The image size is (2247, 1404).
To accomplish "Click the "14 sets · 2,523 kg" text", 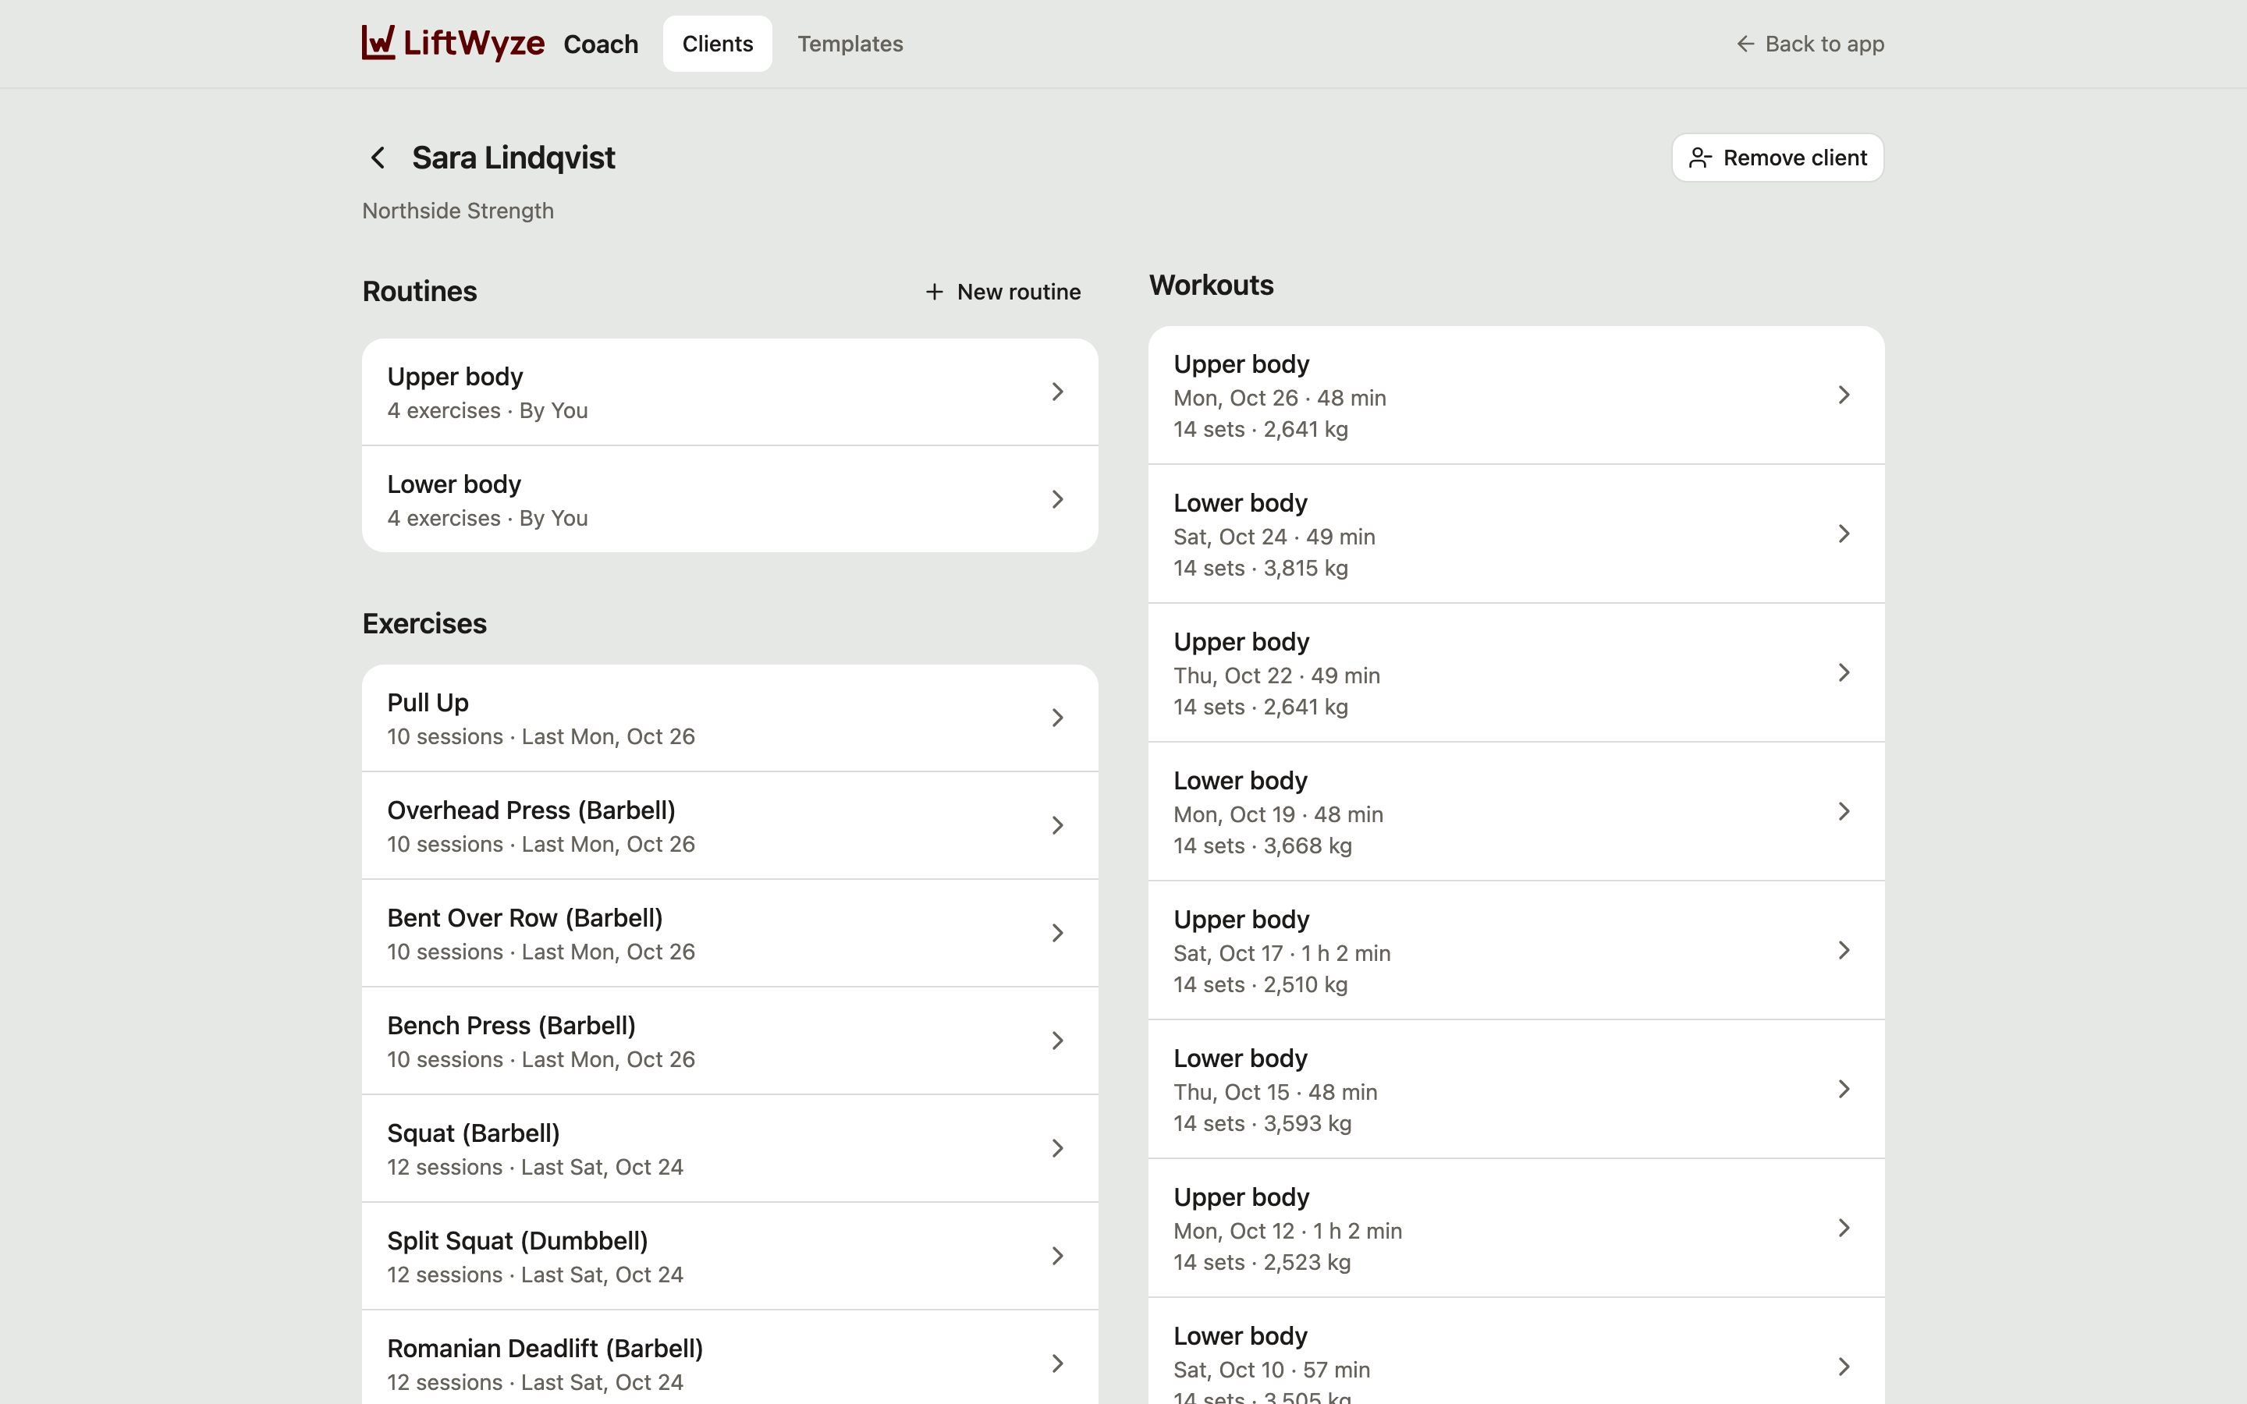I will click(1262, 1262).
